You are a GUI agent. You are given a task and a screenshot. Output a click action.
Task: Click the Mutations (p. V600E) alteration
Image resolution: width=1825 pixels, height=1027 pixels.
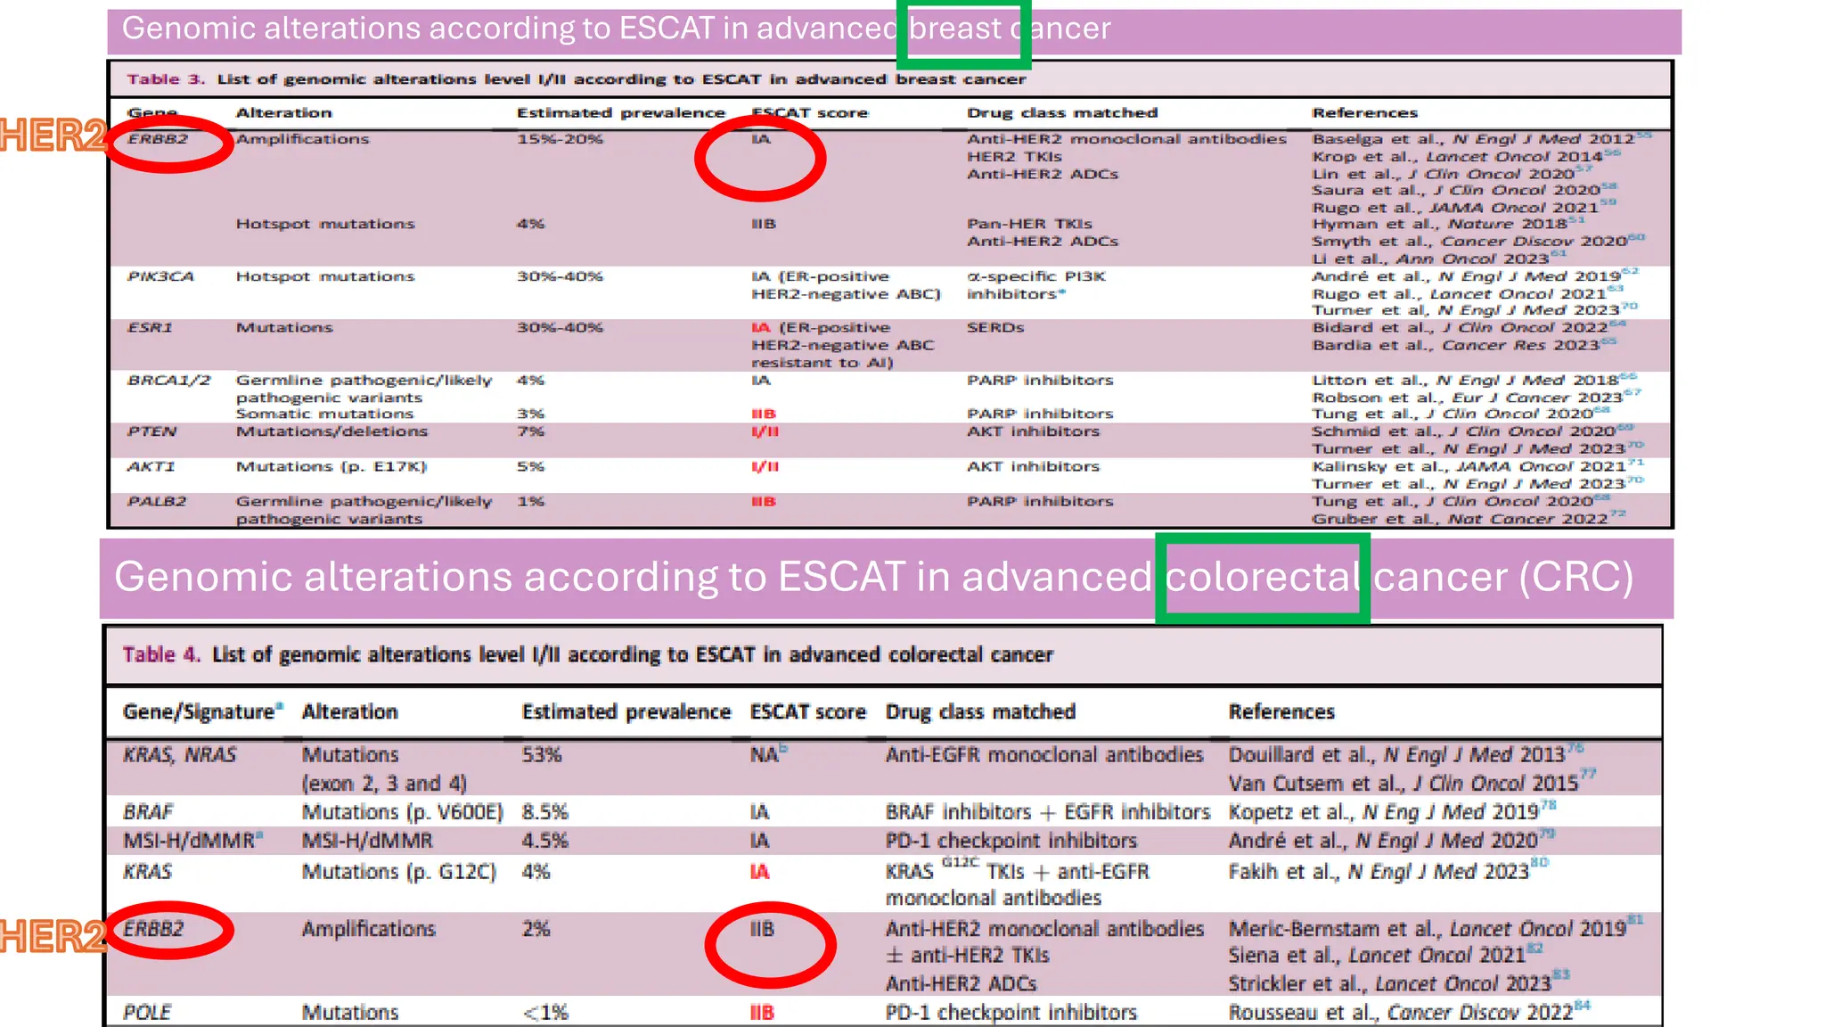coord(403,812)
